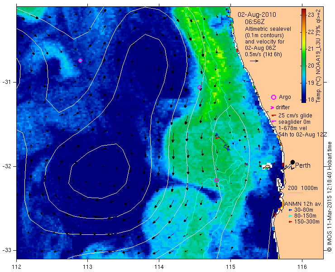Click the latitude axis label -33

coord(7,250)
